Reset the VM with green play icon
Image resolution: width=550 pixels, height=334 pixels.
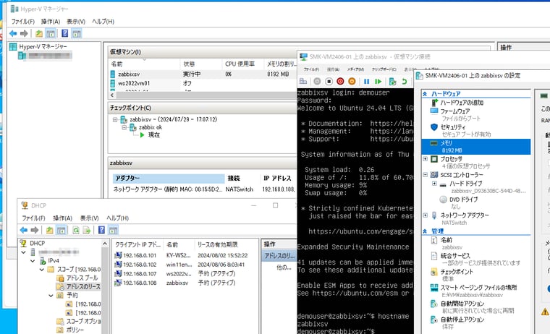coord(378,81)
